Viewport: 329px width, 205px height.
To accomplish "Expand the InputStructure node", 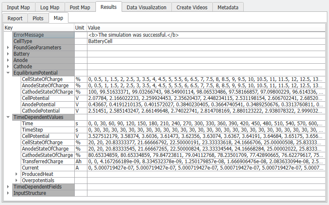I will 8,193.
